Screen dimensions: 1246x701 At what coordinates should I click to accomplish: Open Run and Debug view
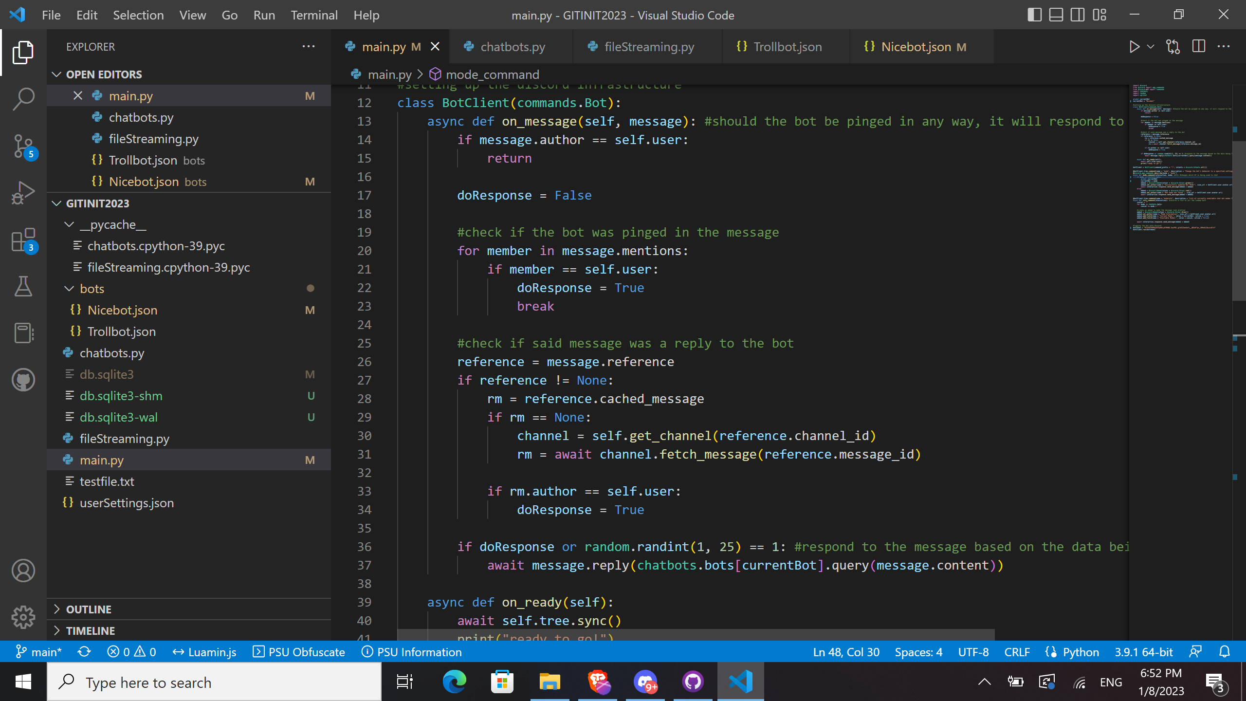click(x=23, y=193)
